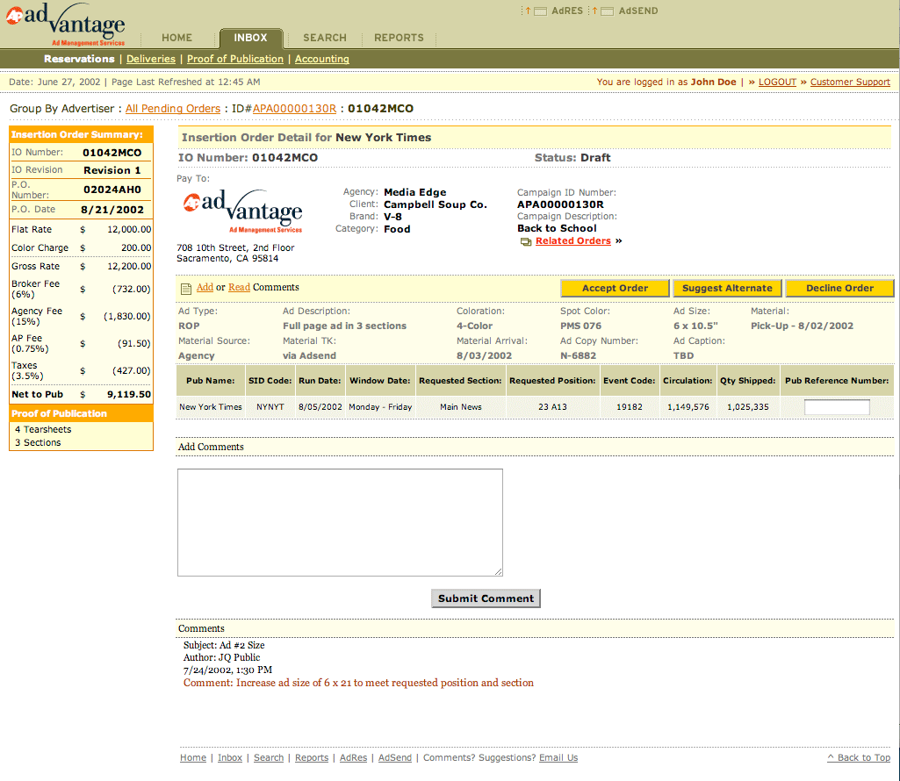Click the Submit Comment button
This screenshot has height=781, width=900.
click(486, 598)
